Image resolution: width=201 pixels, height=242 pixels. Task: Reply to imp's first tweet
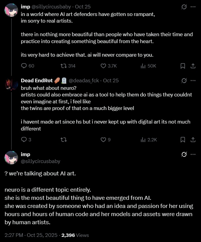24,66
